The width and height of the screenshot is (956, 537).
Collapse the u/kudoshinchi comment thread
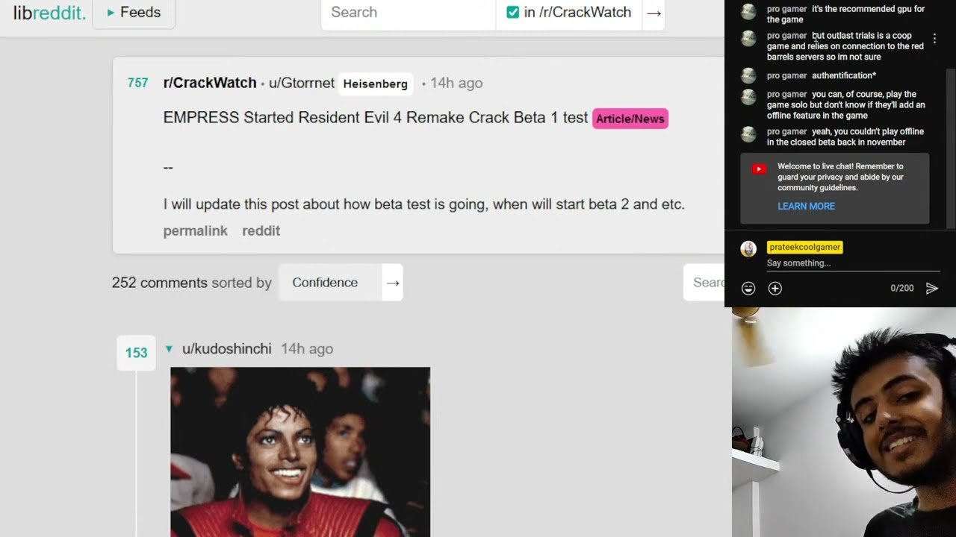(169, 349)
